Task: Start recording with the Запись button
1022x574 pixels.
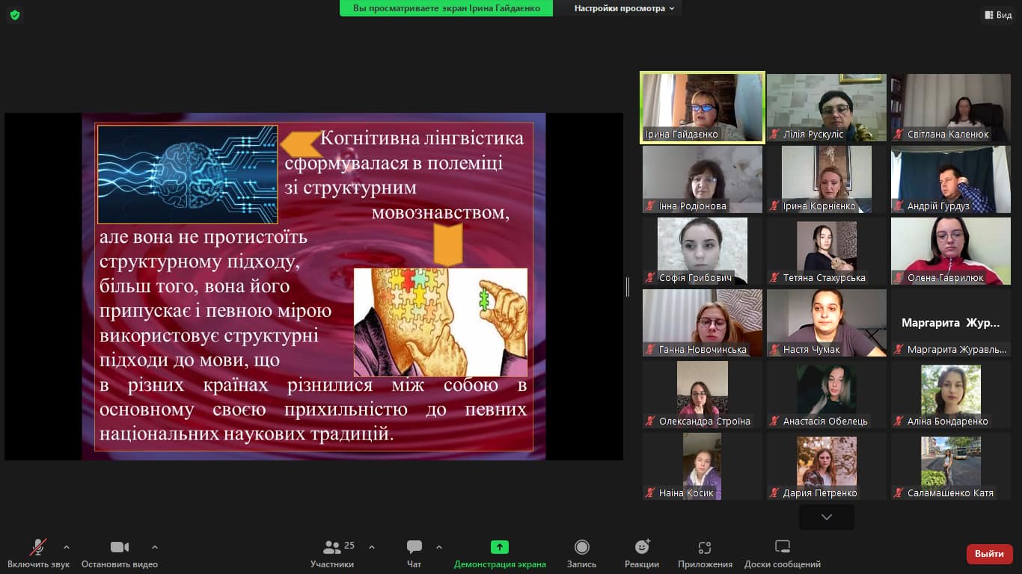Action: [581, 547]
